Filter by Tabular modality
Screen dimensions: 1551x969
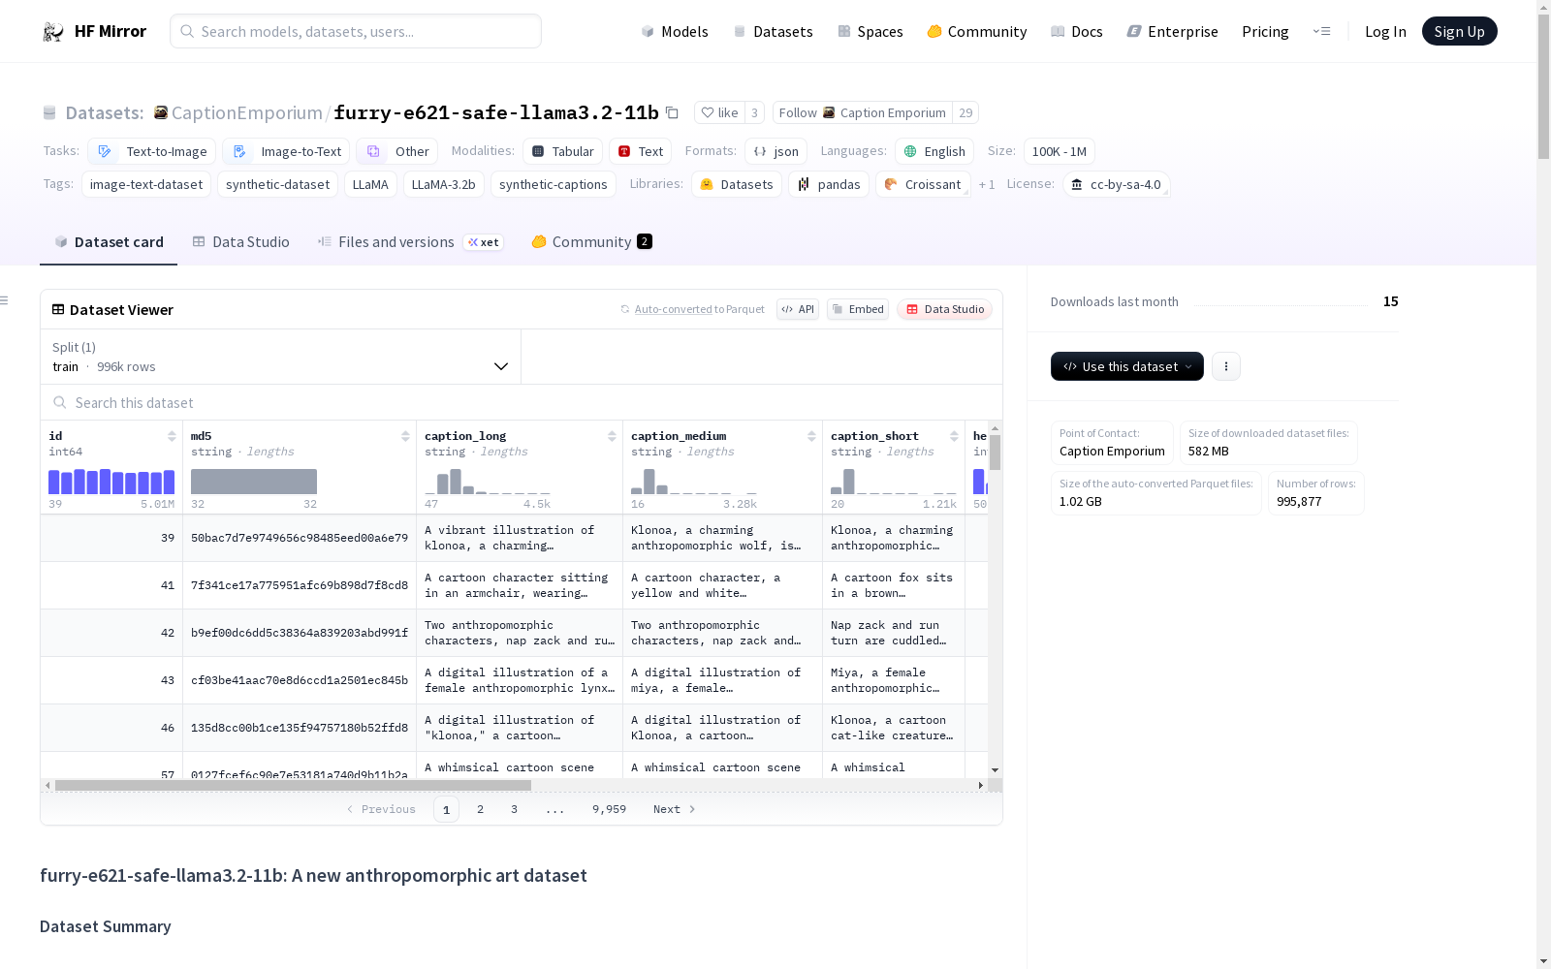tap(562, 151)
